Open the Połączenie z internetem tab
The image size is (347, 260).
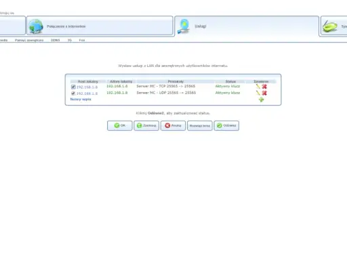click(100, 26)
